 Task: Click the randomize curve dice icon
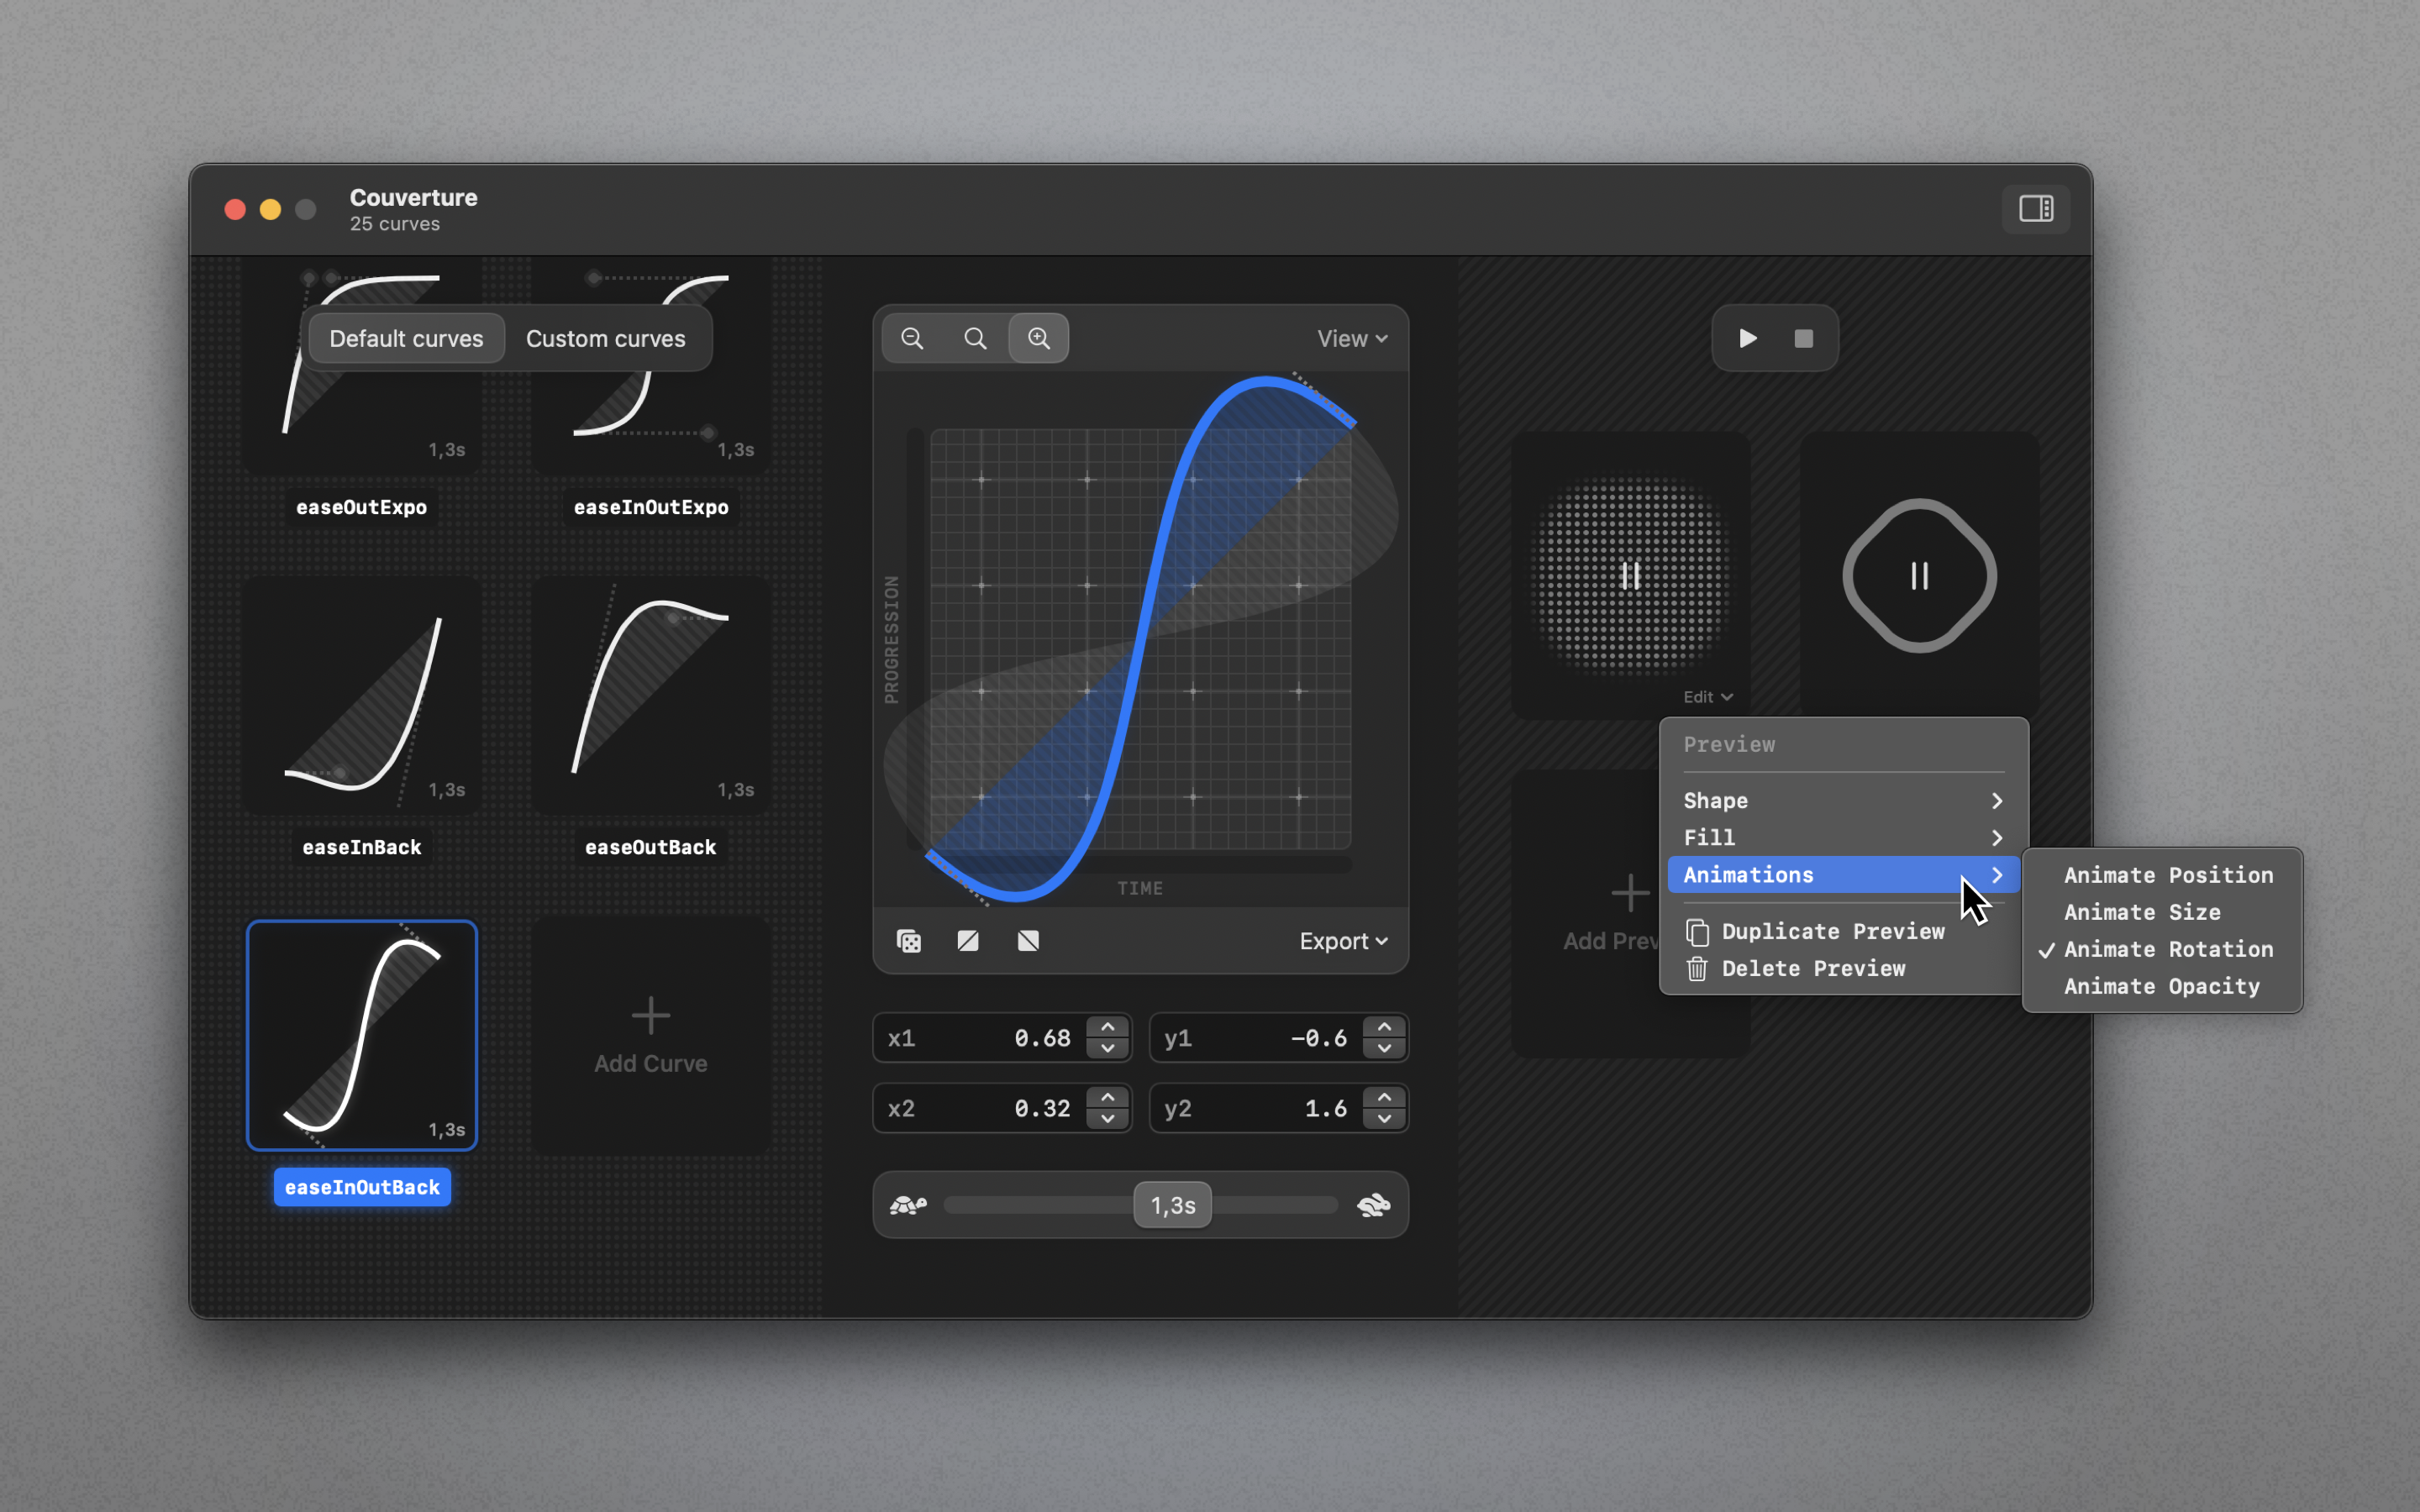[908, 941]
